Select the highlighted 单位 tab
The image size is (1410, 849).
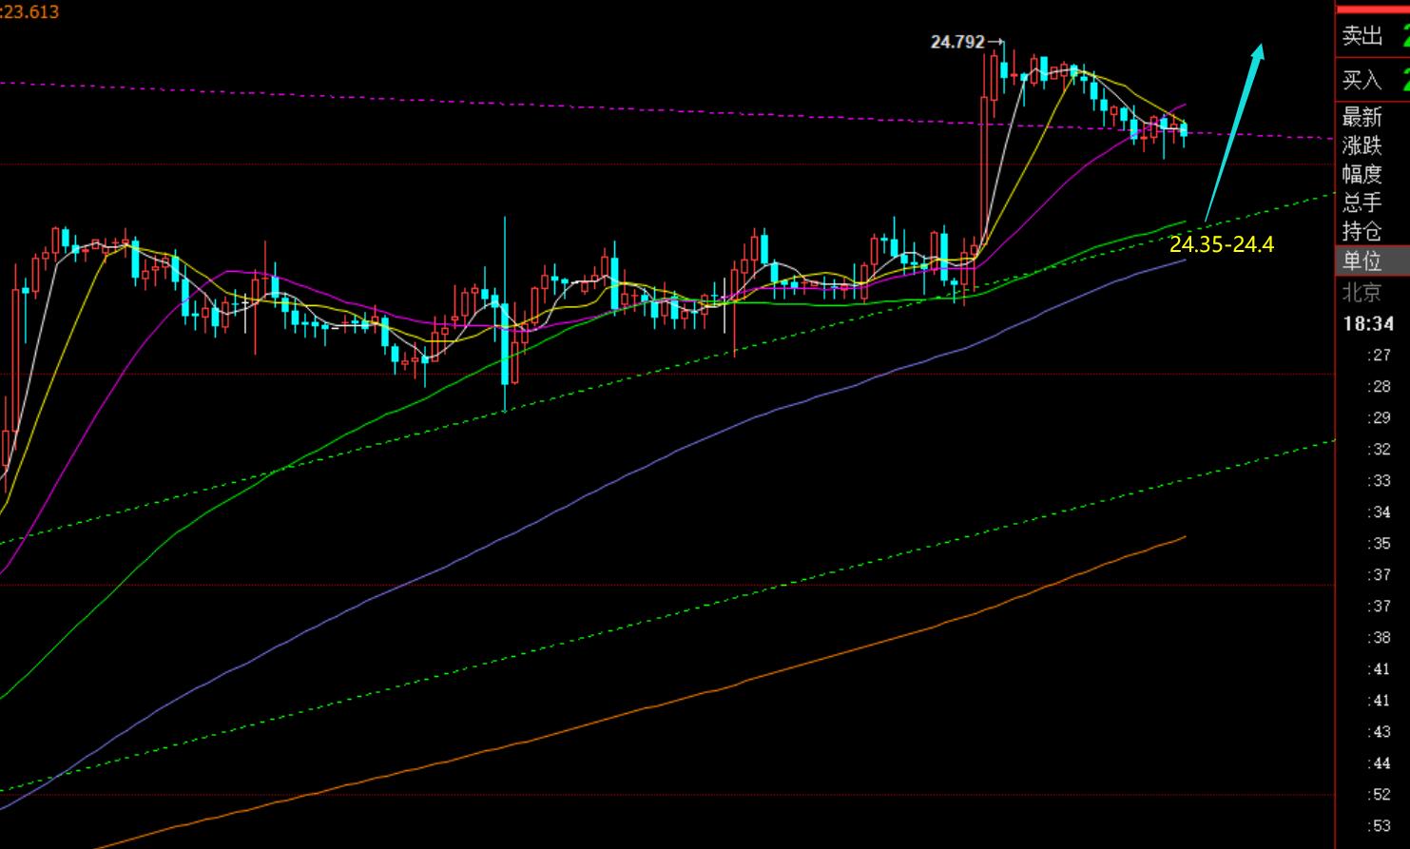point(1362,260)
